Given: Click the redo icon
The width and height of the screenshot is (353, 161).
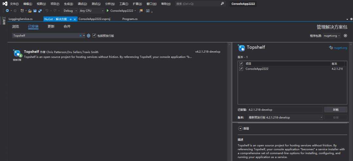Looking at the screenshot, I should coord(55,10).
